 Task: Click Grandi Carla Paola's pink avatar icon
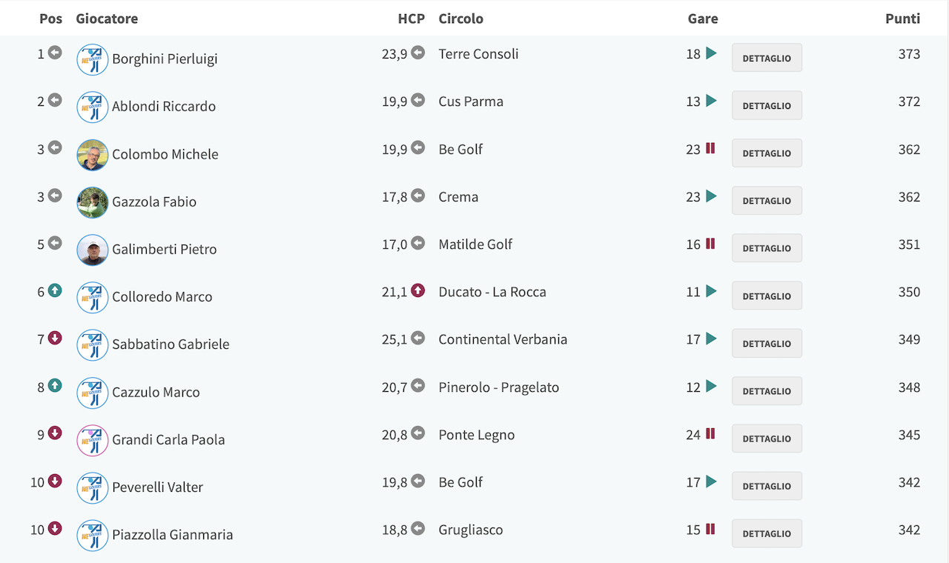[x=93, y=440]
